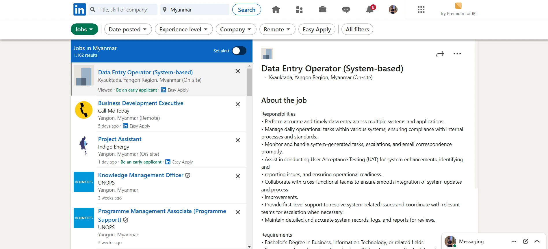The width and height of the screenshot is (548, 249).
Task: Click the job list scroll-down arrow
Action: point(250,247)
